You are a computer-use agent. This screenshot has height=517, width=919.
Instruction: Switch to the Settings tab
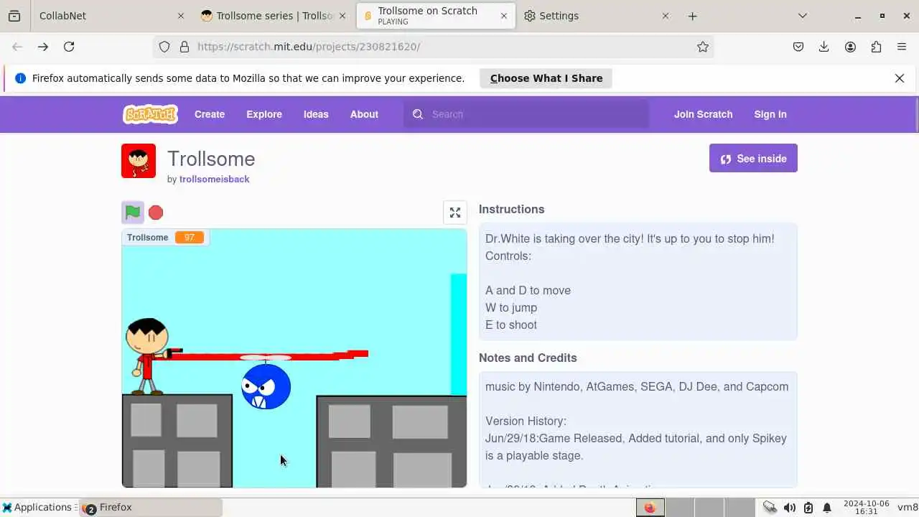click(596, 16)
